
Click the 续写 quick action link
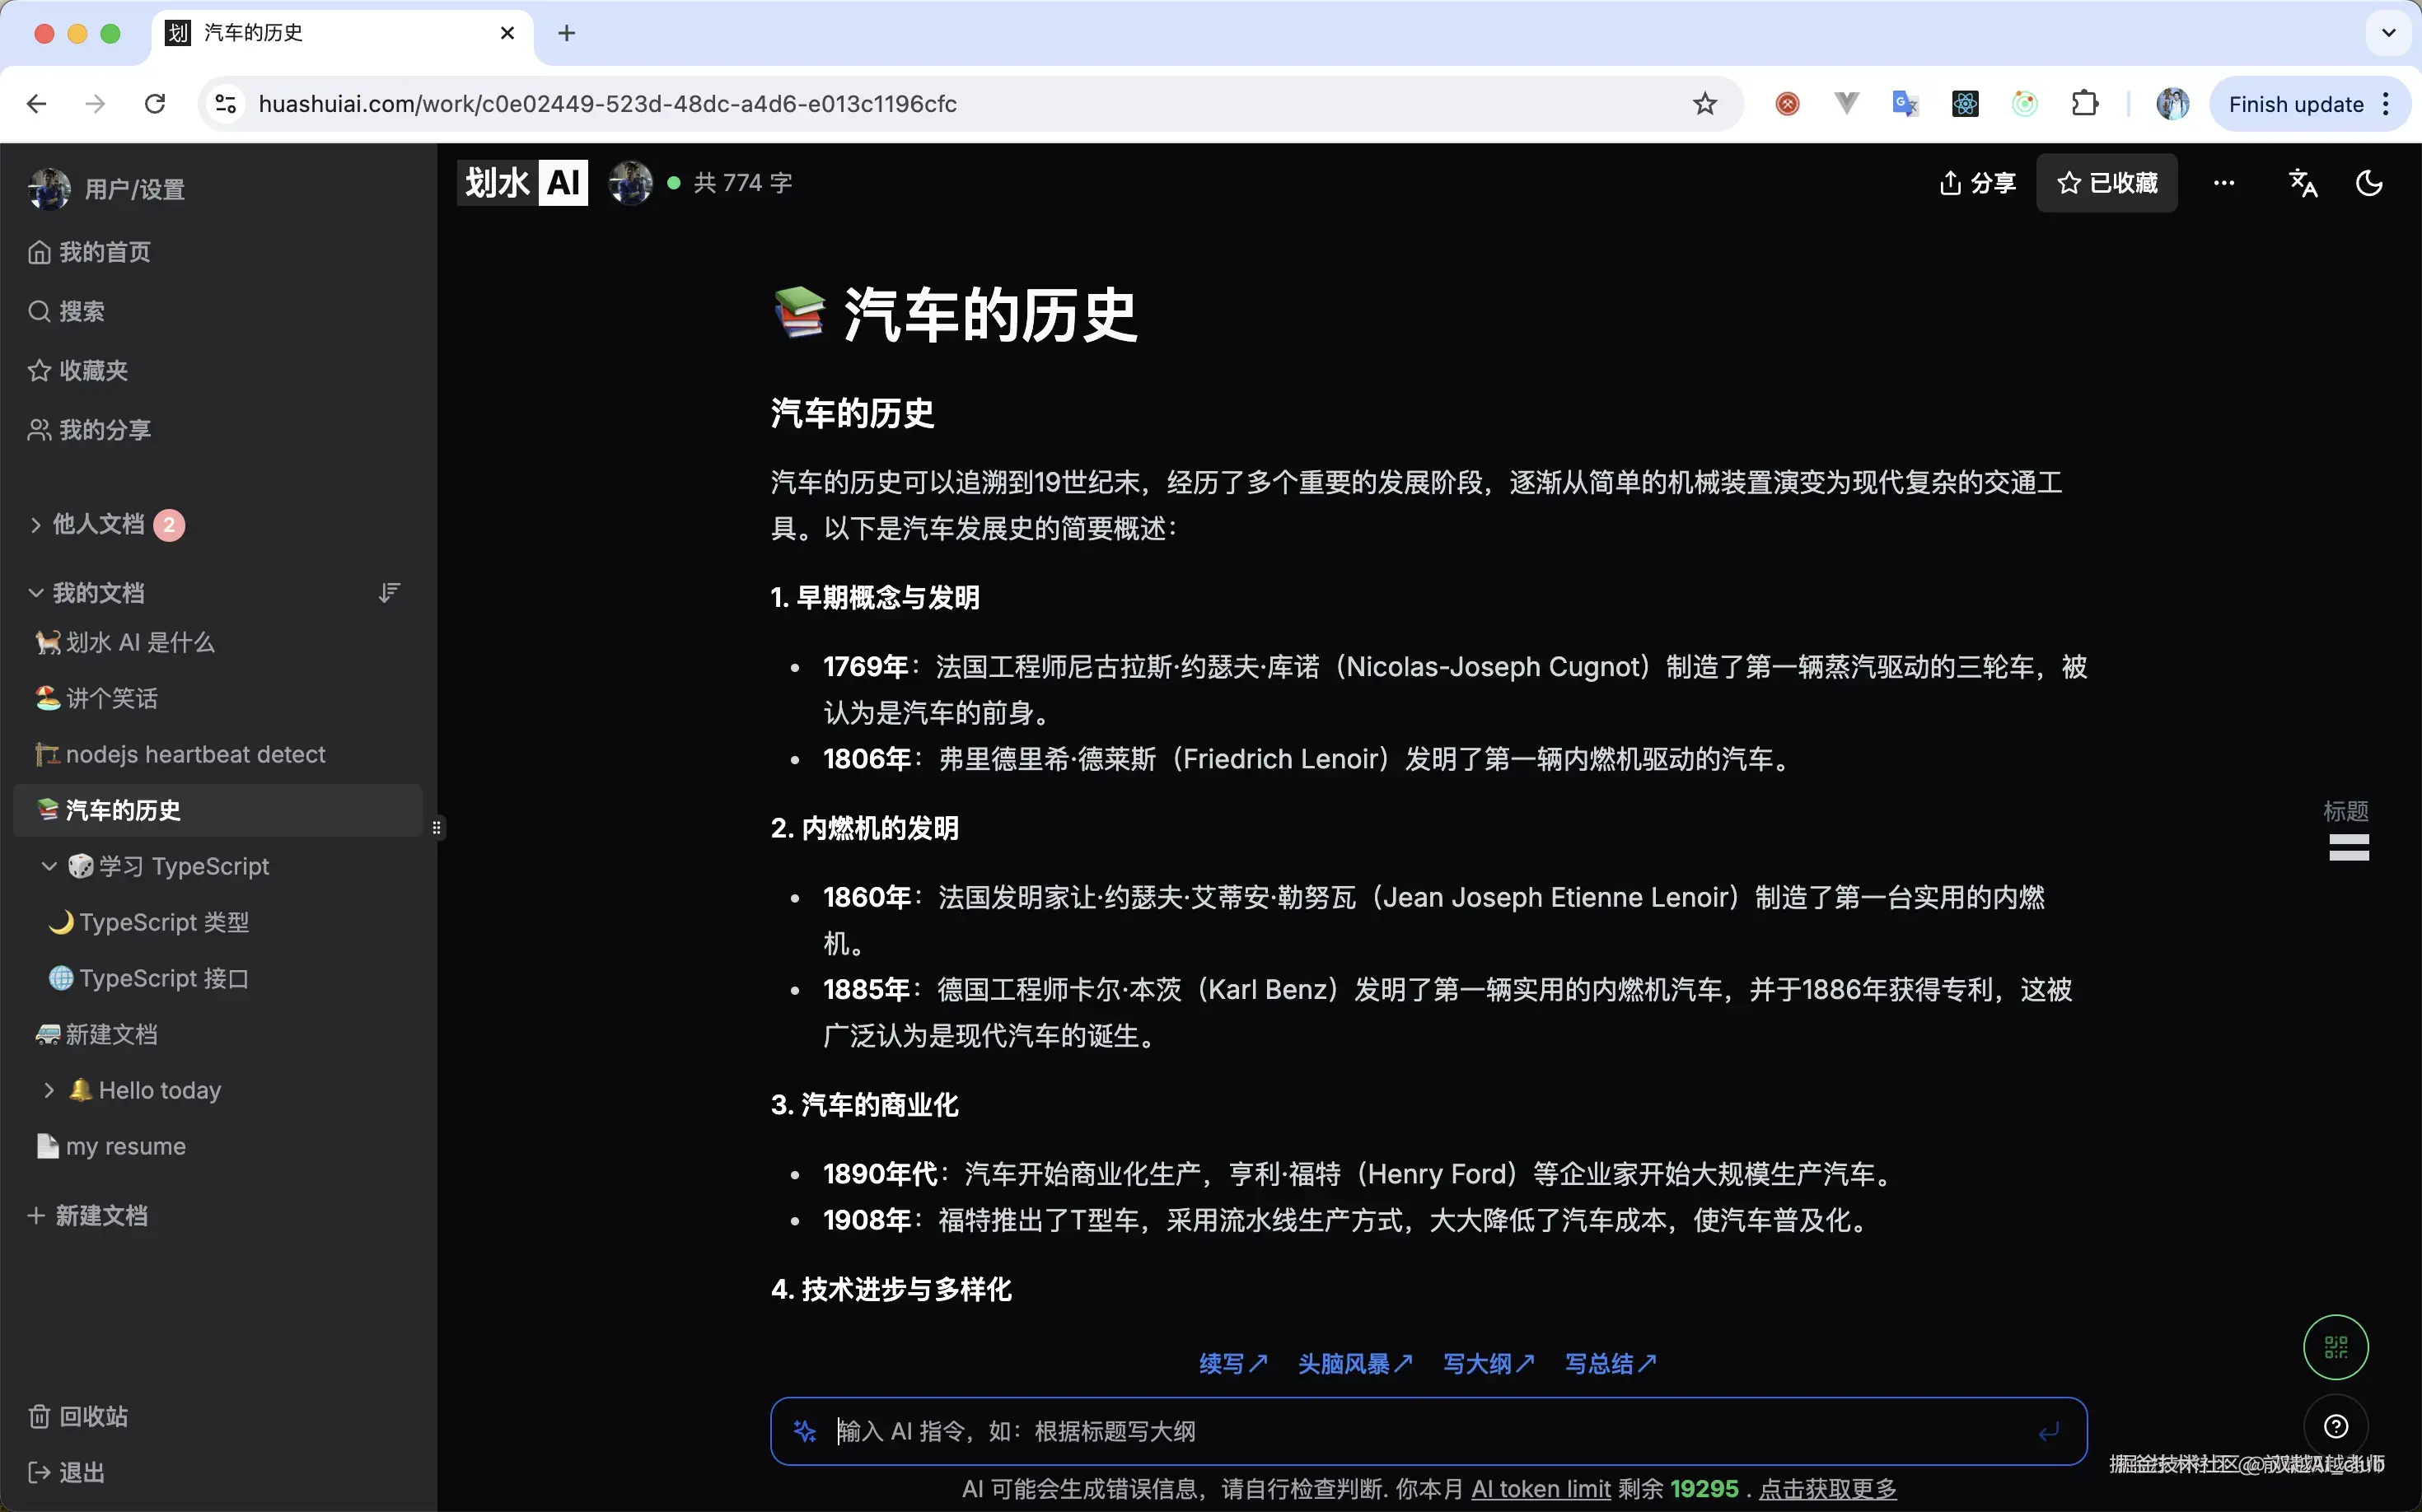tap(1232, 1363)
